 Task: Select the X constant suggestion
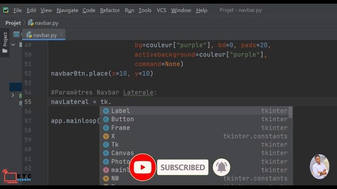194,136
